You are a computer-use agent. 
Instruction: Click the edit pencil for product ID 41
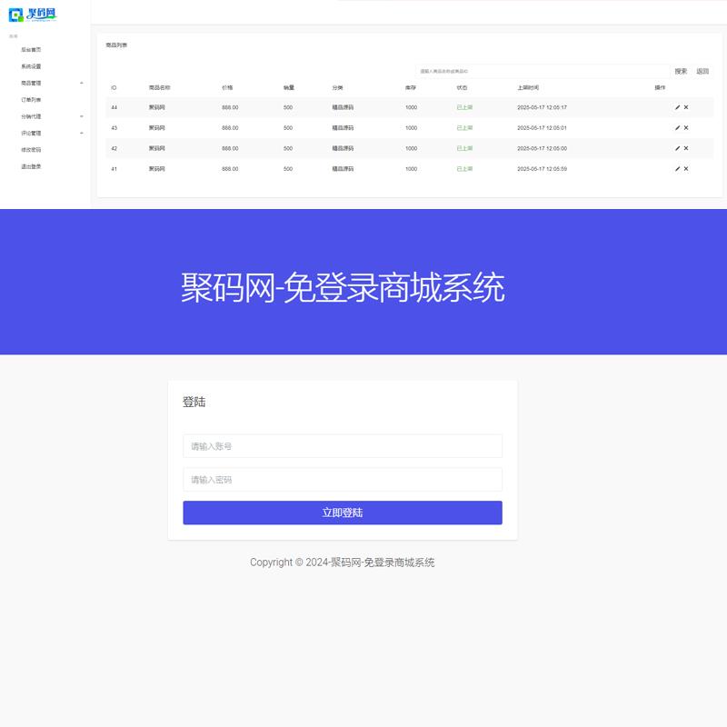tap(677, 168)
